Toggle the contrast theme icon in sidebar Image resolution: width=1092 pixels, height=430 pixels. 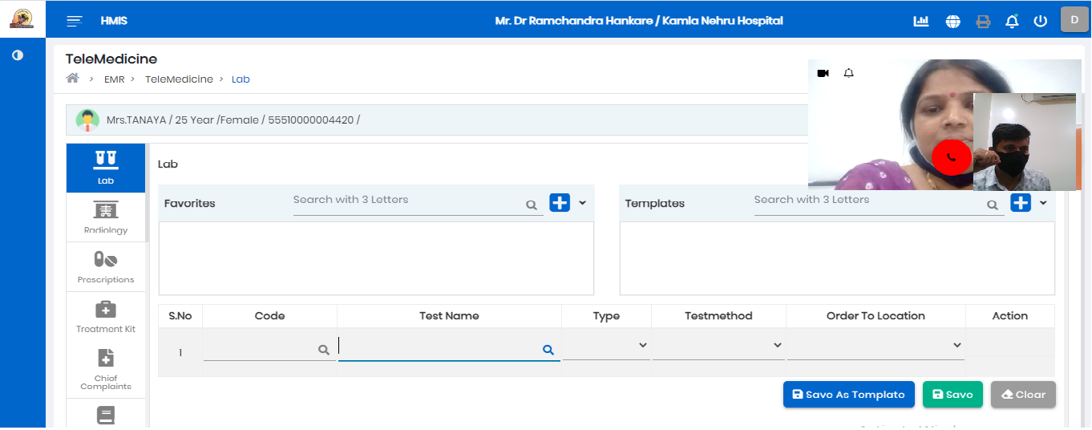pos(18,55)
